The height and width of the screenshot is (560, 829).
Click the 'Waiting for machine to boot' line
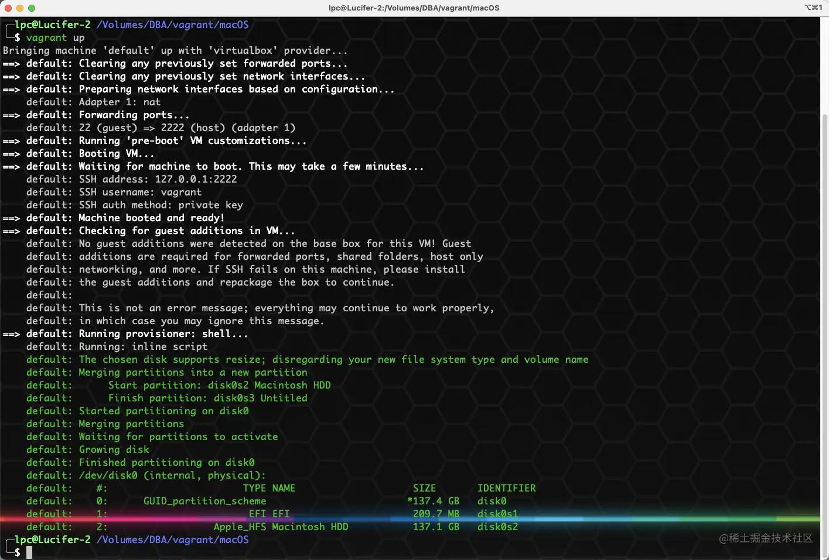pos(213,167)
